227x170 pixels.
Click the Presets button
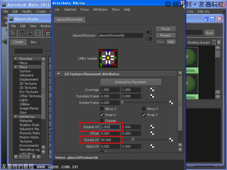[165, 35]
